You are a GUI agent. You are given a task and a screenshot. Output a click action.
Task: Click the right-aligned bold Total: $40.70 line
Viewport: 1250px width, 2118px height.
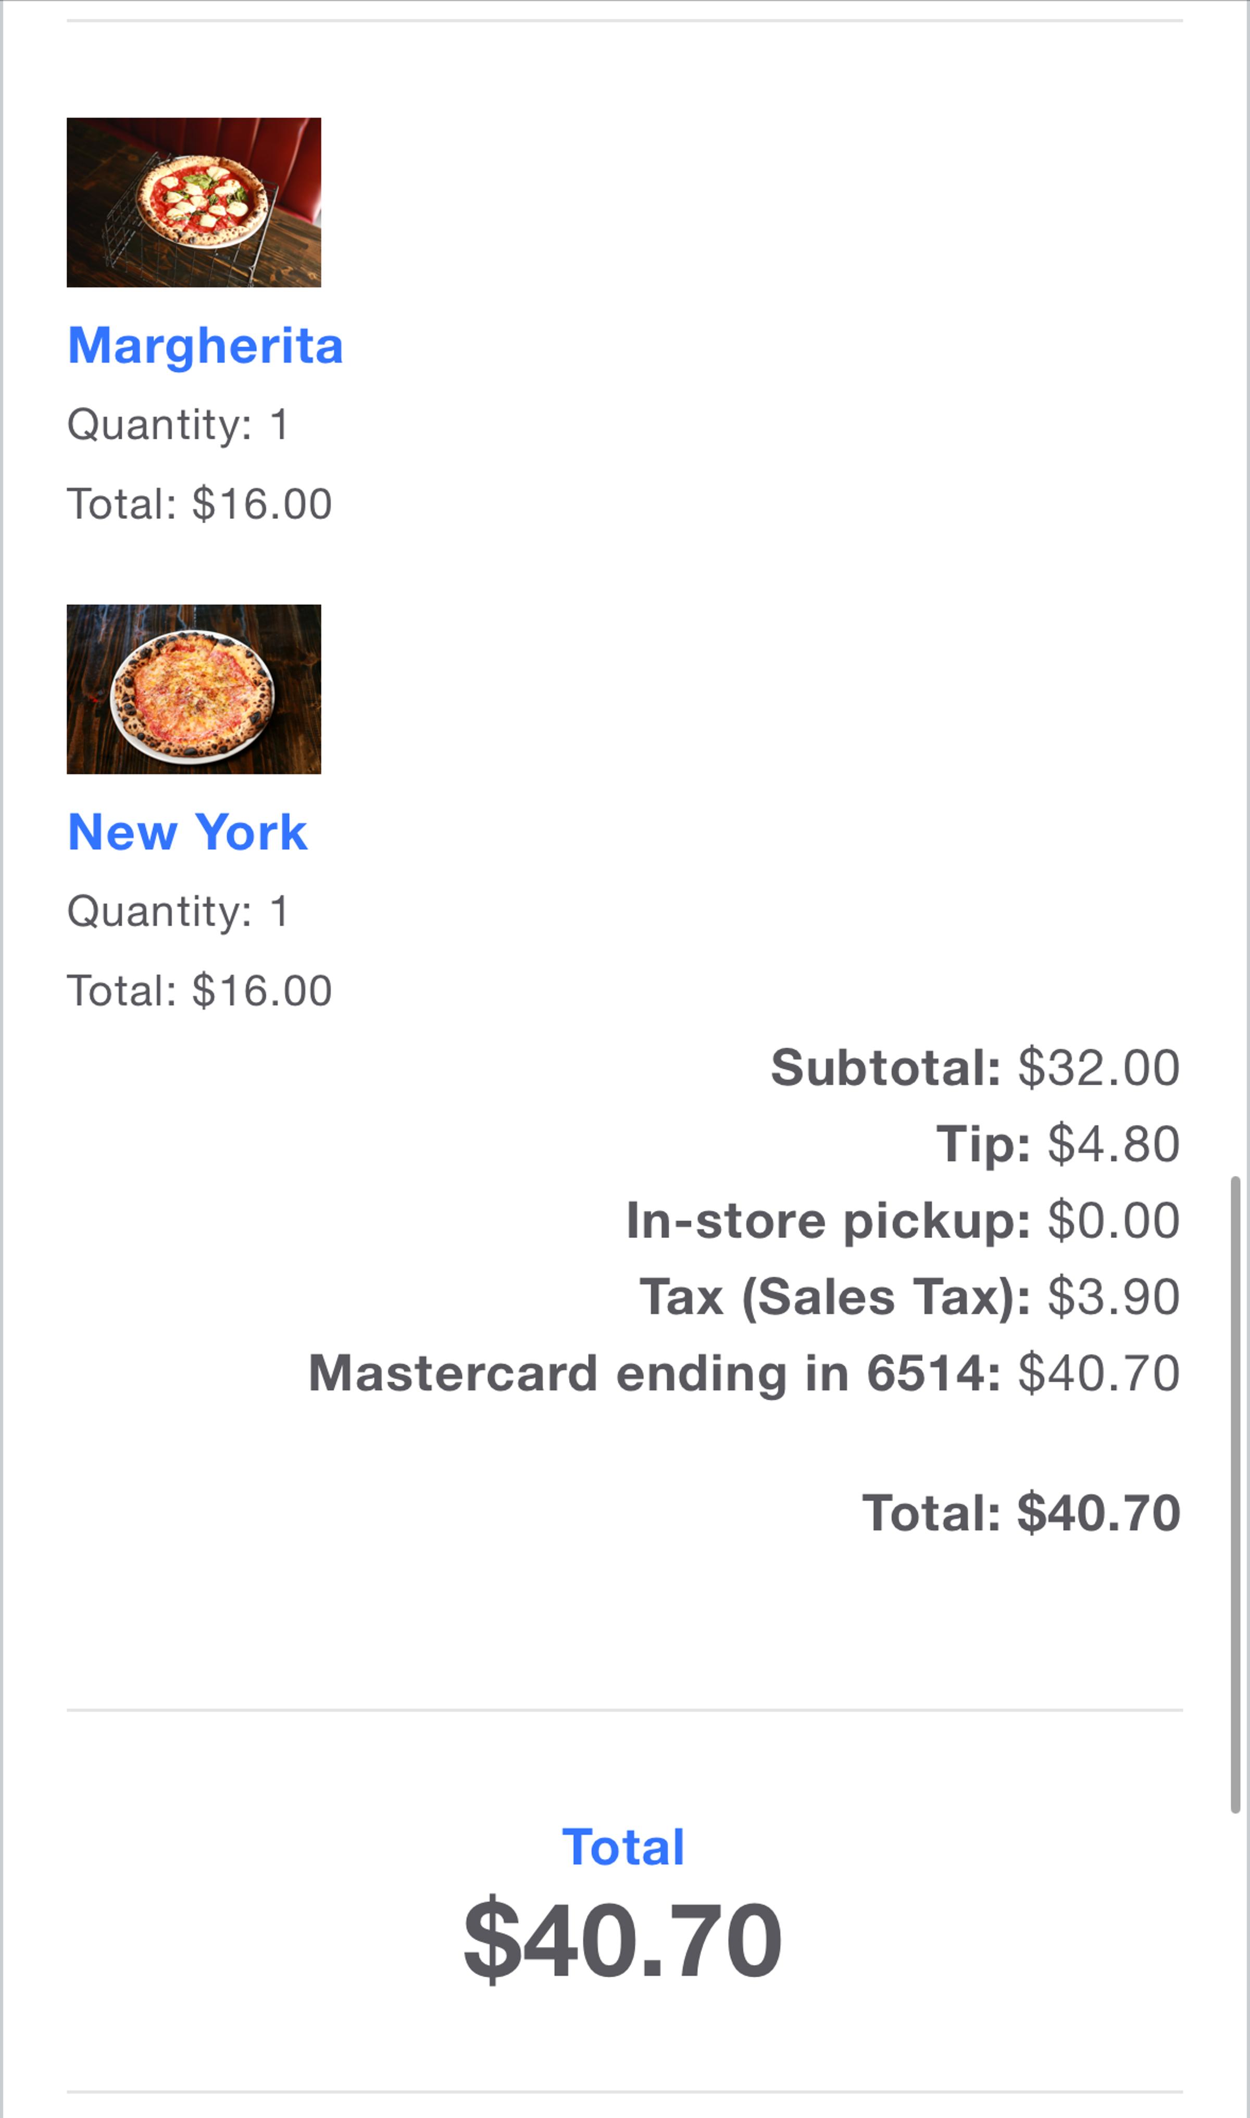pyautogui.click(x=1021, y=1512)
